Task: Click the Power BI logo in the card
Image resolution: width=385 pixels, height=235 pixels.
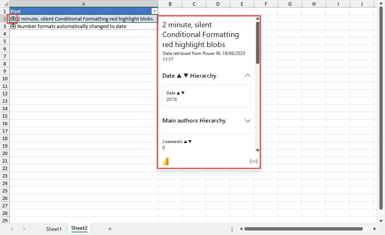Action: pos(166,161)
